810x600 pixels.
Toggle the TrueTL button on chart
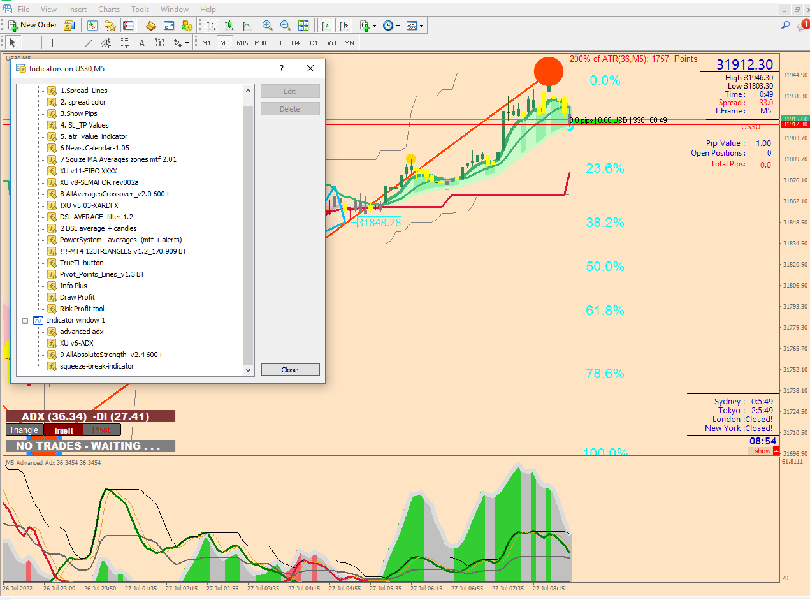(x=64, y=430)
